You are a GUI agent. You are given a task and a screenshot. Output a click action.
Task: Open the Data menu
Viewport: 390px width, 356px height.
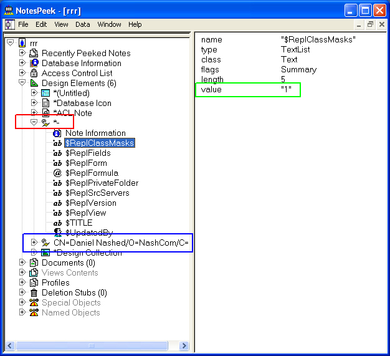pyautogui.click(x=83, y=24)
